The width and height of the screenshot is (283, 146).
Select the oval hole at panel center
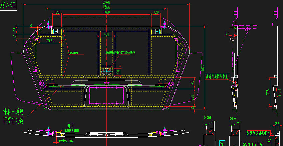click(x=107, y=71)
